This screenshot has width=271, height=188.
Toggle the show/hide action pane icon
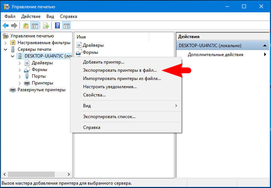(66, 26)
